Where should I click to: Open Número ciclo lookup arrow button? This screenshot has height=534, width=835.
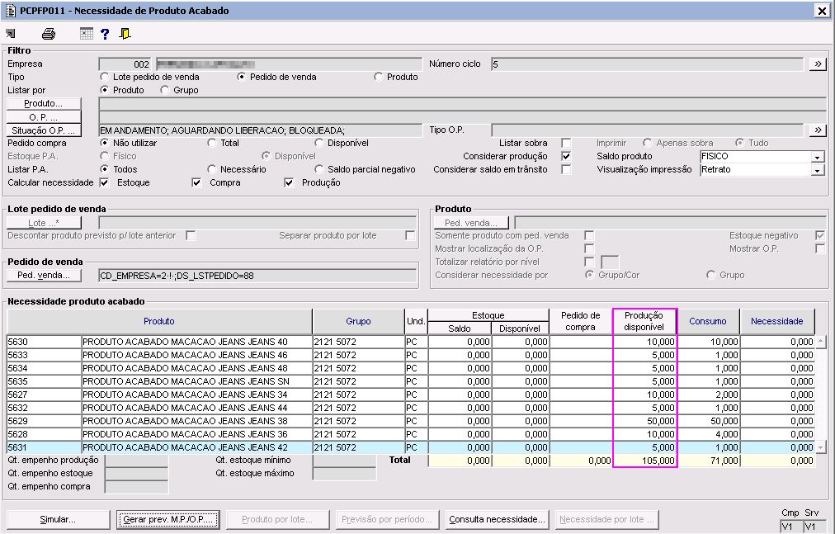[818, 64]
